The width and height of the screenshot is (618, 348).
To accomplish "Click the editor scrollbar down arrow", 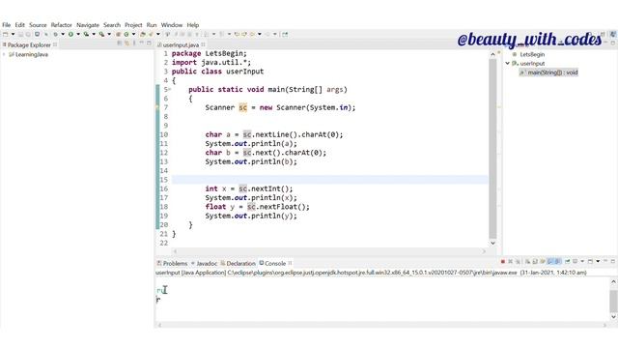I will click(492, 243).
